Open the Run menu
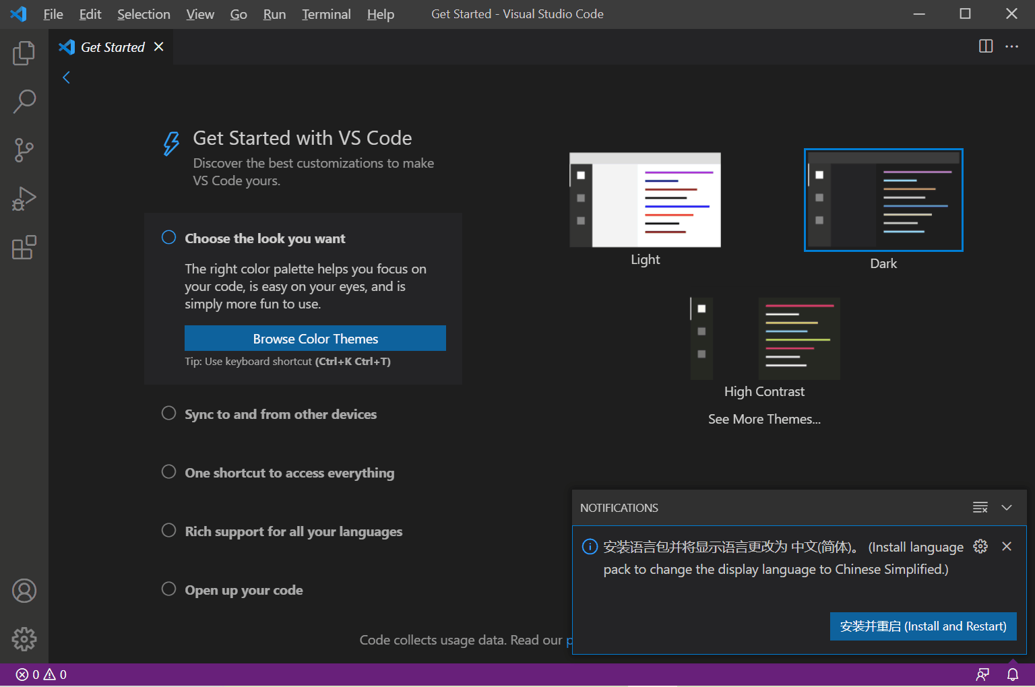 274,14
